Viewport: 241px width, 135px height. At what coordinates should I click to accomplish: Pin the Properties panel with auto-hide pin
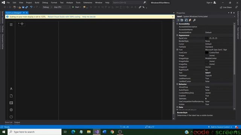coord(231,13)
